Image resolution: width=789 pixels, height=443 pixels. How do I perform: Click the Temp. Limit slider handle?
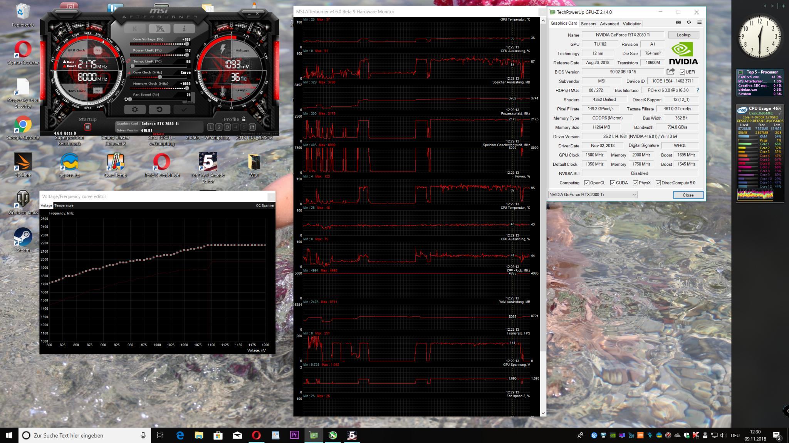(x=133, y=66)
